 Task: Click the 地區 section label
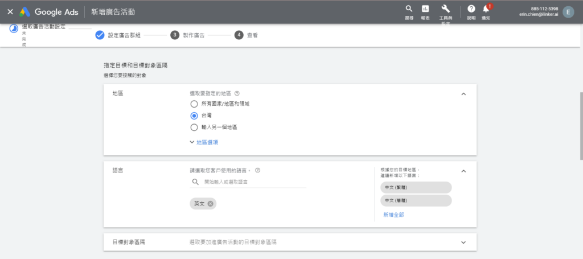coord(118,94)
